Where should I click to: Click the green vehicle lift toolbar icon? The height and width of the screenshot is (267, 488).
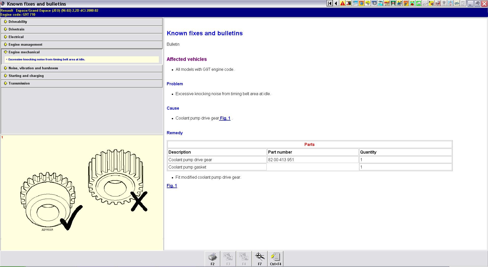pos(393,3)
